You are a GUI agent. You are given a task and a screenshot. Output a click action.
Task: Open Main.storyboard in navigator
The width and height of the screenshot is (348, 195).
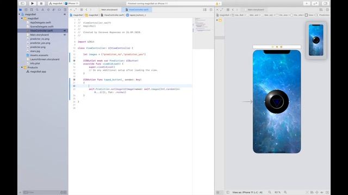point(39,35)
